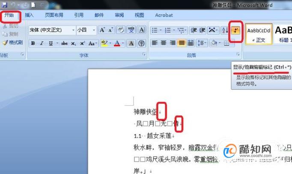Click the Asian layout icon
Image resolution: width=292 pixels, height=174 pixels.
[213, 30]
